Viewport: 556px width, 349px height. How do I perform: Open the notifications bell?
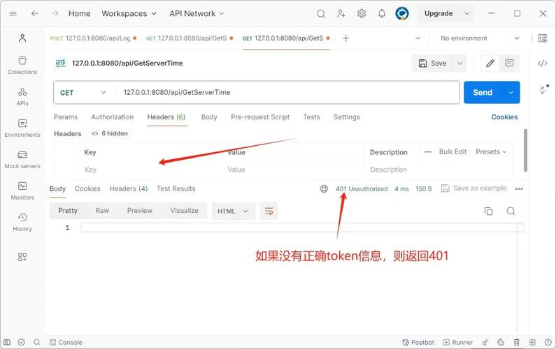click(382, 14)
